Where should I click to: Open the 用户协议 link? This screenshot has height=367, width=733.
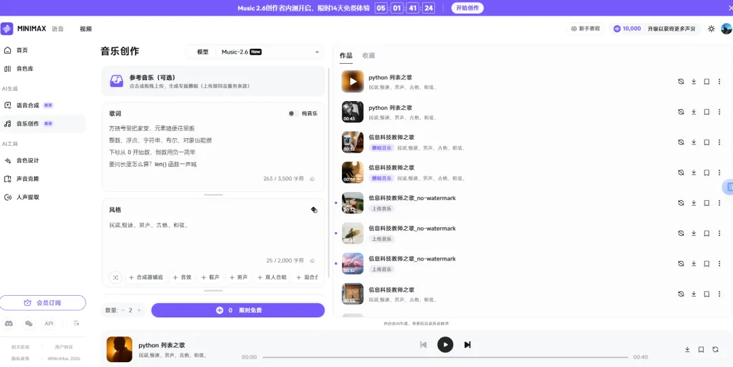click(x=64, y=347)
